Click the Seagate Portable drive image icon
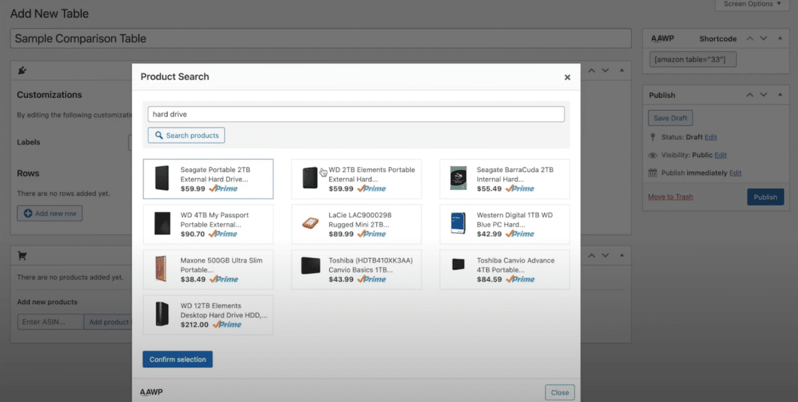 pos(162,179)
